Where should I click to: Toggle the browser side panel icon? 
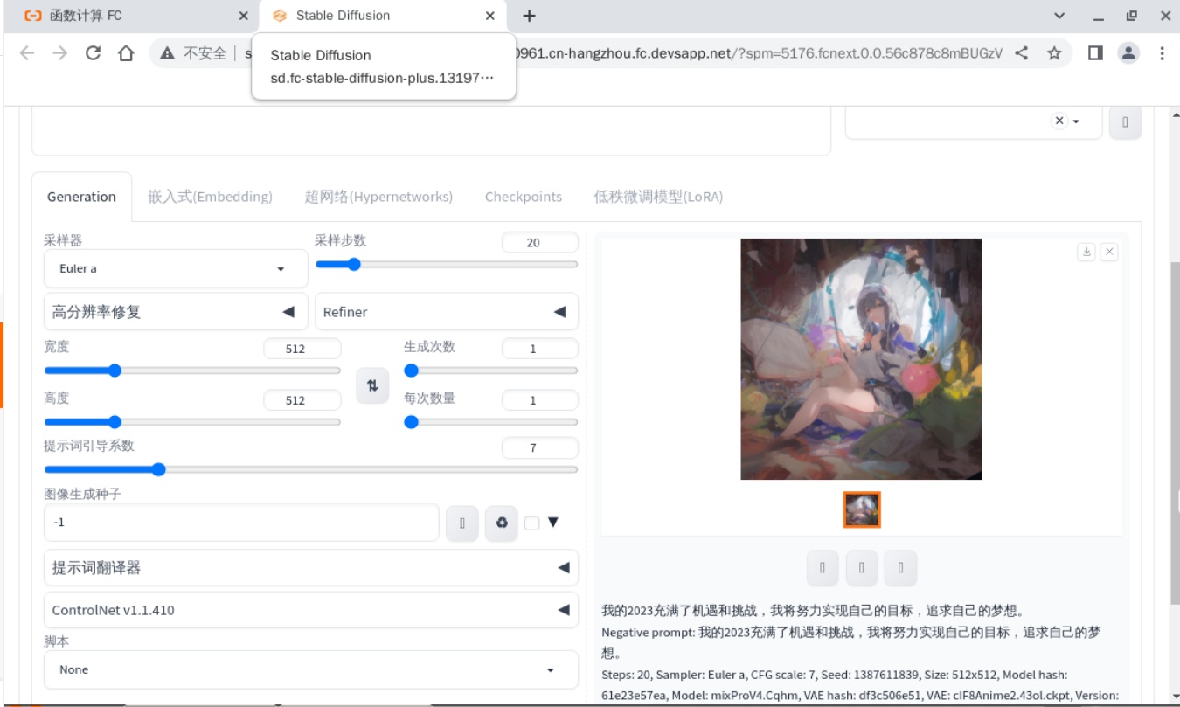click(1095, 53)
